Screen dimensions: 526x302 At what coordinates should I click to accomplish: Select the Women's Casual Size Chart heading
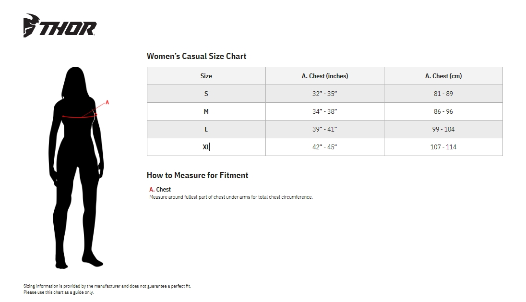pos(196,56)
